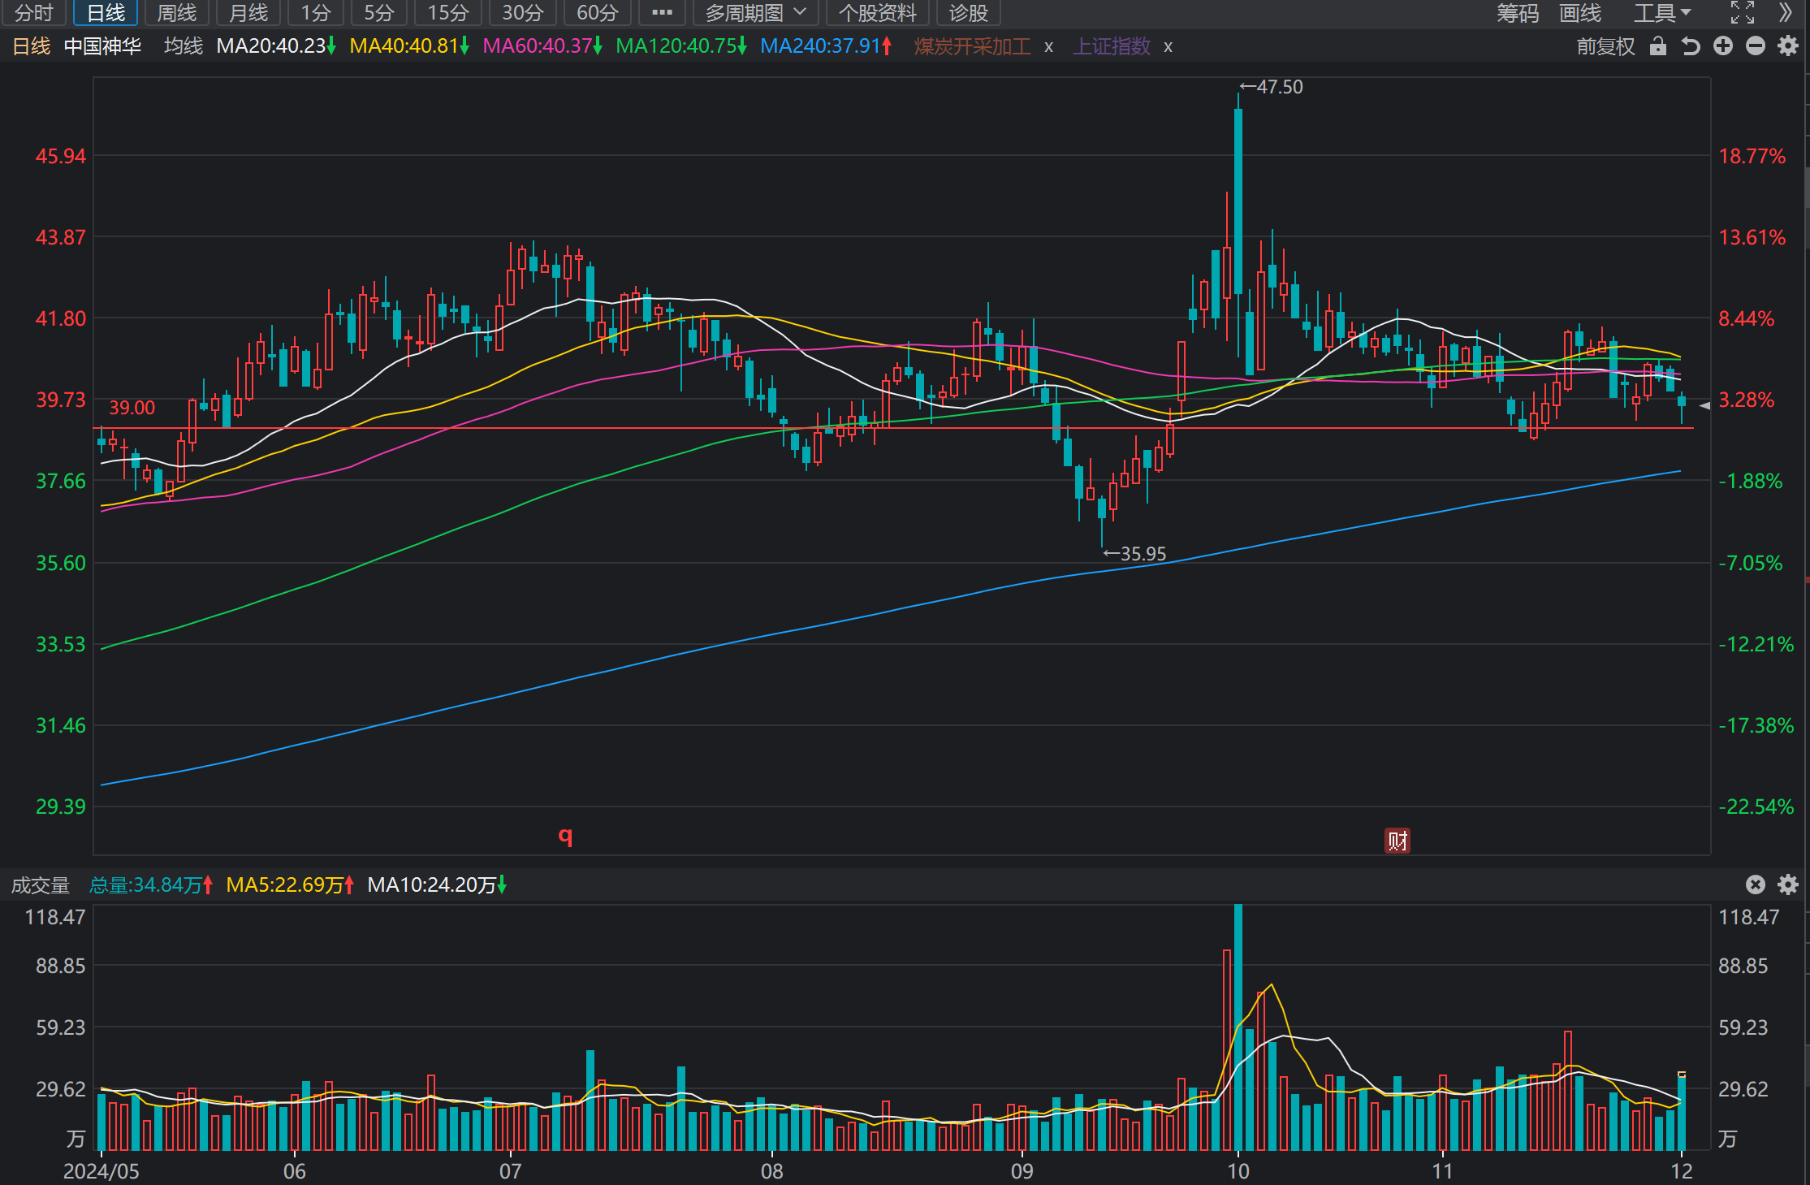The width and height of the screenshot is (1810, 1185).
Task: Select the 30分 period tab
Action: pyautogui.click(x=522, y=13)
